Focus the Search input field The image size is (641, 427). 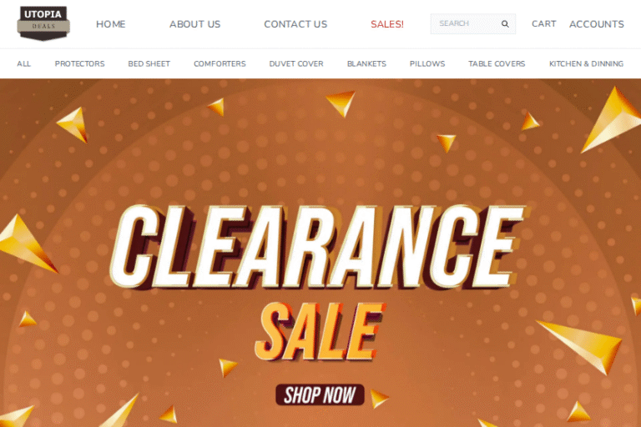pyautogui.click(x=466, y=23)
